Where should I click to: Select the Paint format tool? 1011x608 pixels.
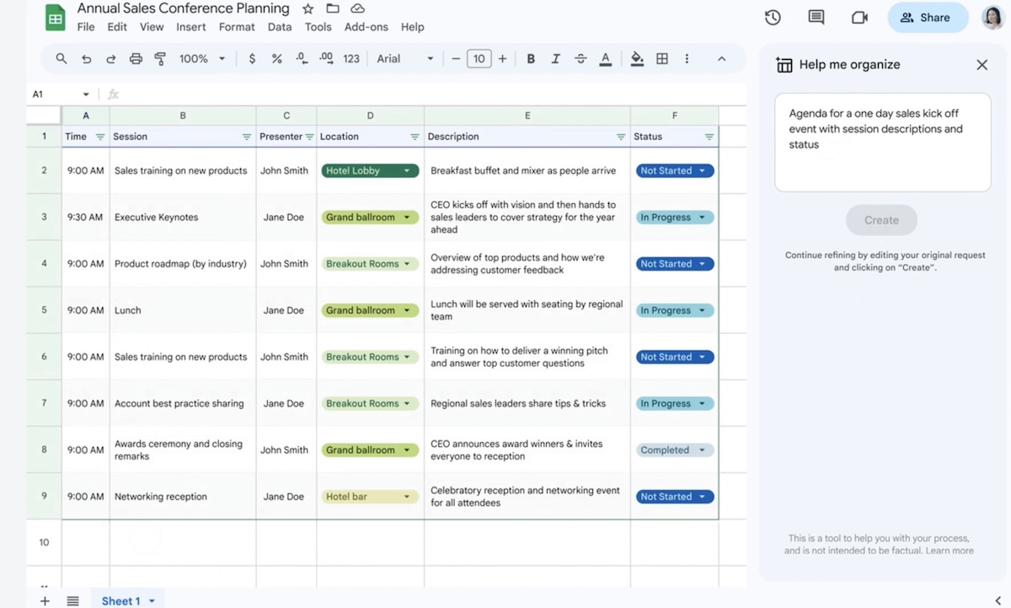[160, 59]
